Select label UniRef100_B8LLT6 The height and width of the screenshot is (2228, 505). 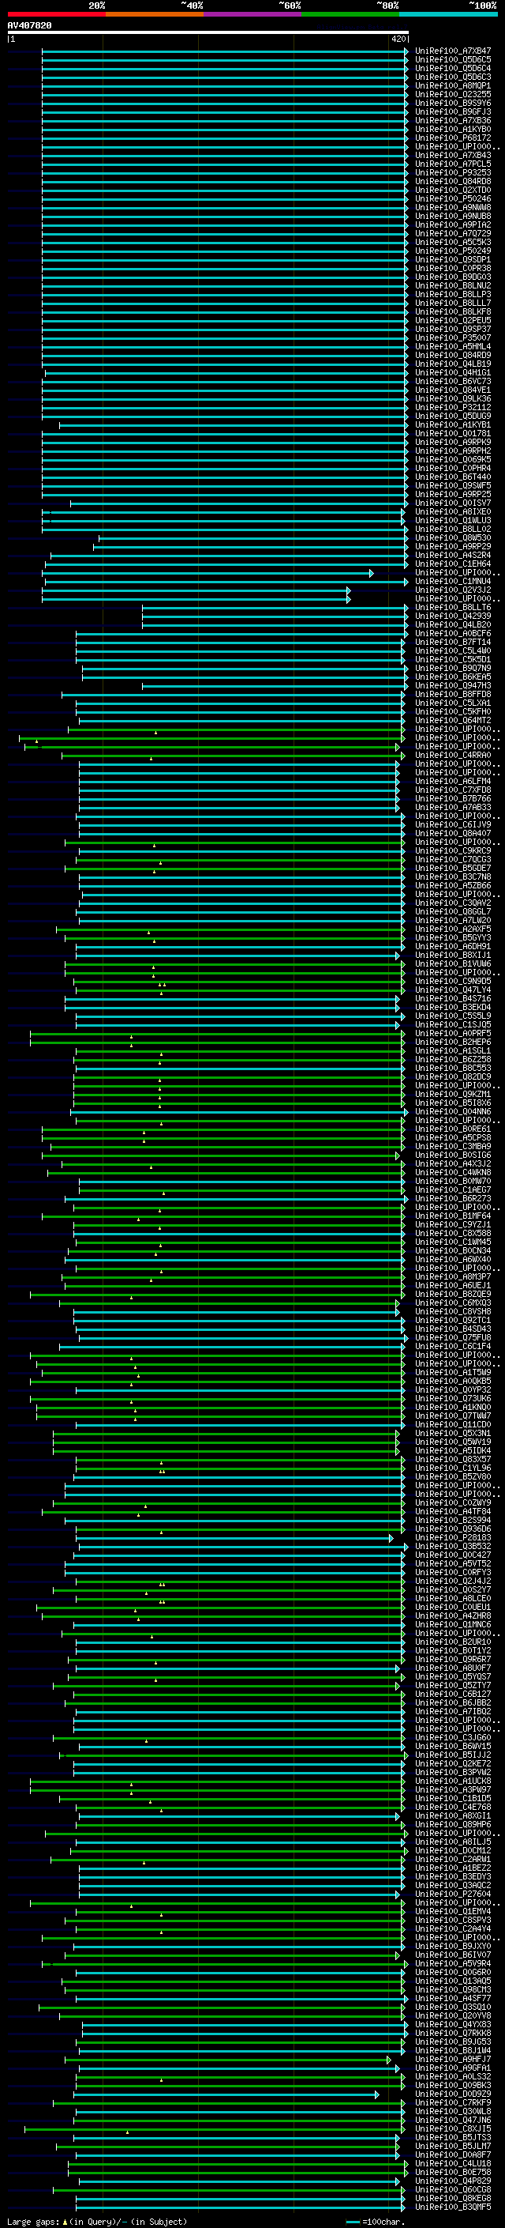click(x=453, y=607)
